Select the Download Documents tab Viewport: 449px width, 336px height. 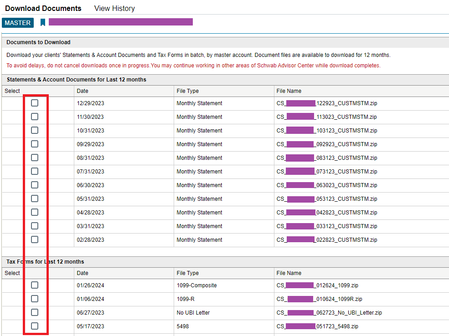tap(43, 8)
